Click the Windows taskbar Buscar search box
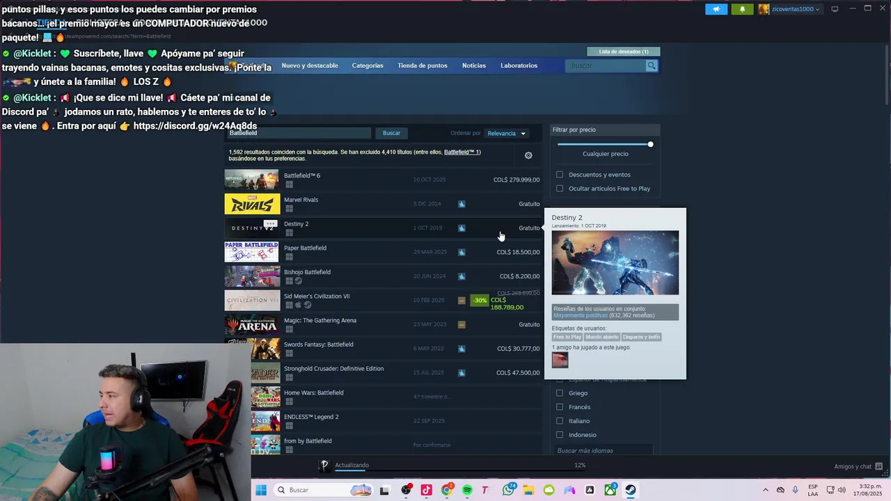The image size is (891, 501). pyautogui.click(x=324, y=490)
